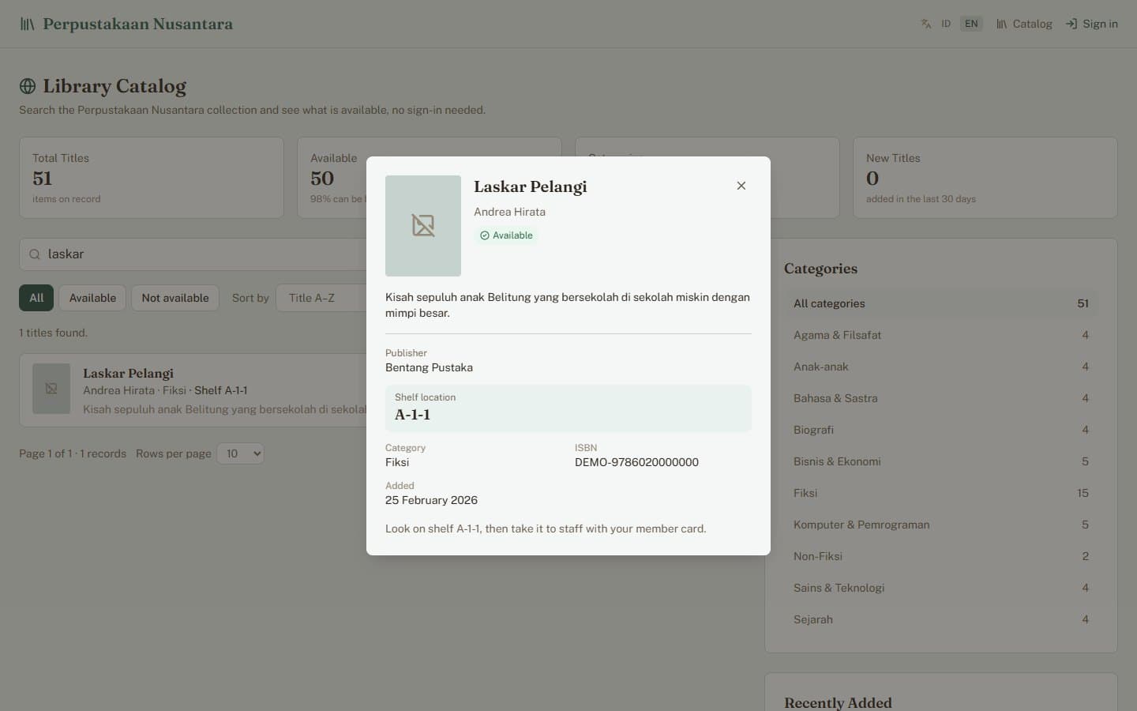Open the Rows per page dropdown
The width and height of the screenshot is (1137, 711).
[240, 453]
